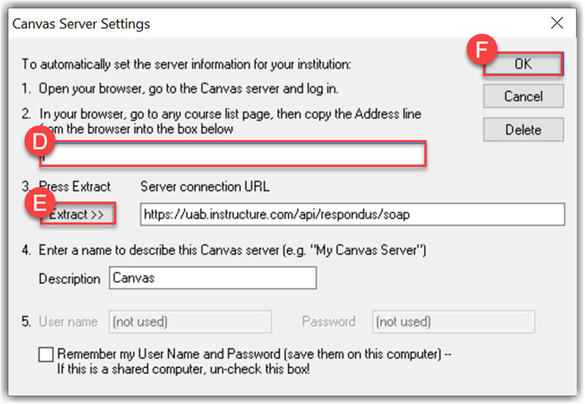Click the empty browser address input box
This screenshot has width=585, height=404.
[x=234, y=155]
